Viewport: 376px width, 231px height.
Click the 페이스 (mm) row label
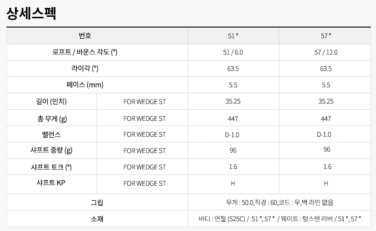[x=85, y=85]
